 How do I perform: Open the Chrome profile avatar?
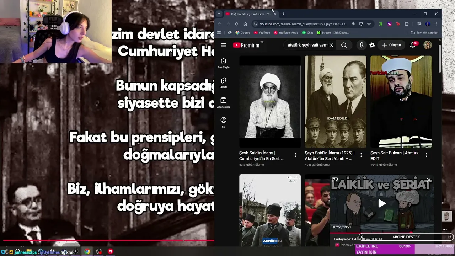428,24
